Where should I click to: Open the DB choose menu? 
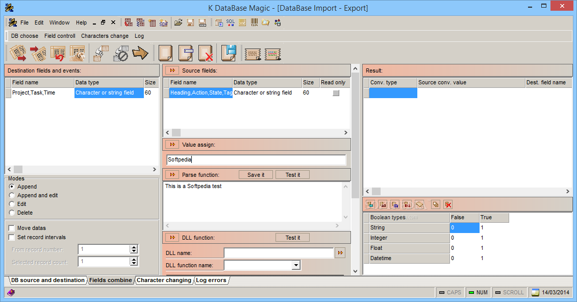pos(24,36)
